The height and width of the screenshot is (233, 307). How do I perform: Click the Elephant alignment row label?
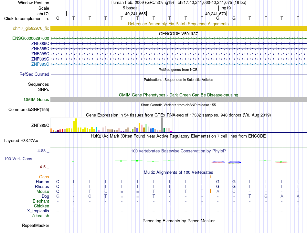(41, 201)
